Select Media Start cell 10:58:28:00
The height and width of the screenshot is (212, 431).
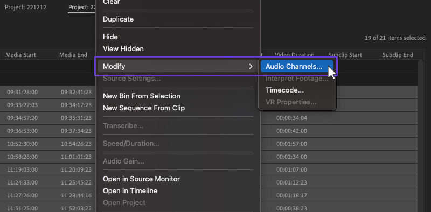22,157
